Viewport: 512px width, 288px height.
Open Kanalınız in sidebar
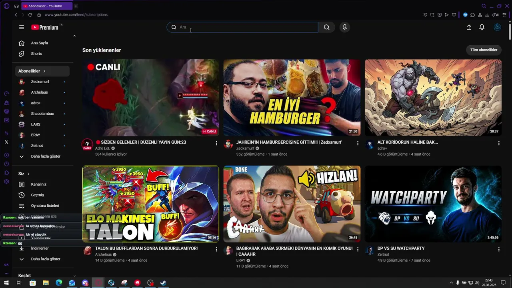(x=42, y=184)
